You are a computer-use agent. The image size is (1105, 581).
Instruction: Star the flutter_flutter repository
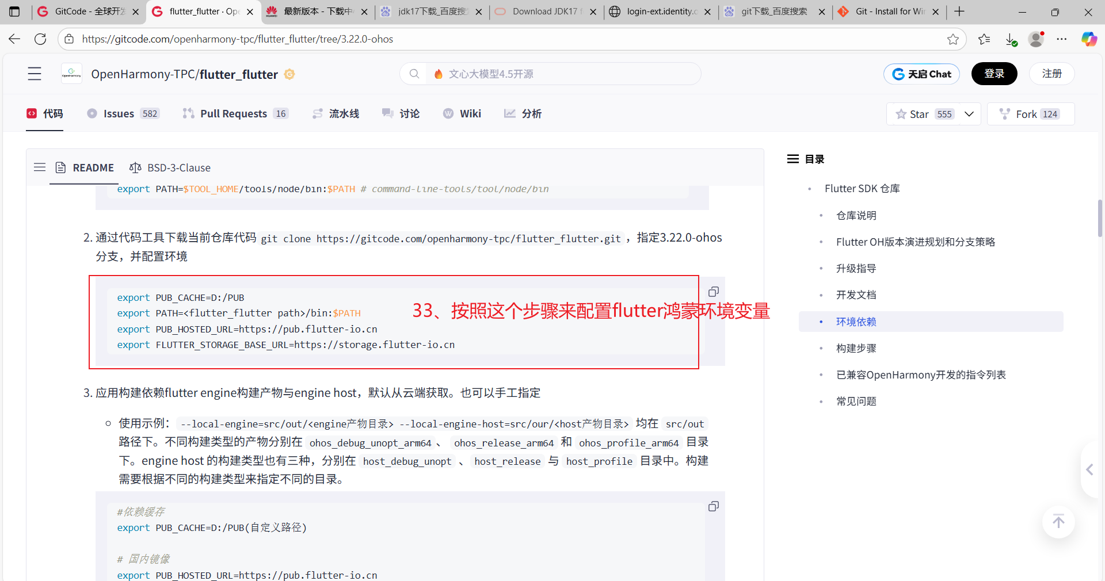(923, 114)
